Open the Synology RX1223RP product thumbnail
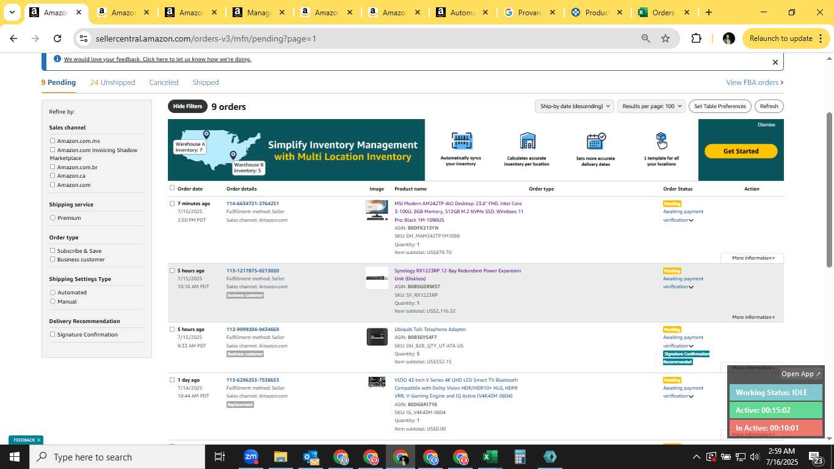This screenshot has height=469, width=834. click(377, 278)
